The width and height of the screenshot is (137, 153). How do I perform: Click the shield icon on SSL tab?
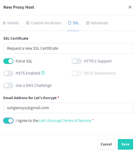click(70, 23)
